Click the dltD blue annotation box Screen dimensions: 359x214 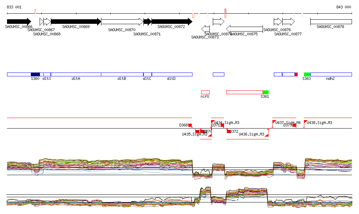point(172,74)
